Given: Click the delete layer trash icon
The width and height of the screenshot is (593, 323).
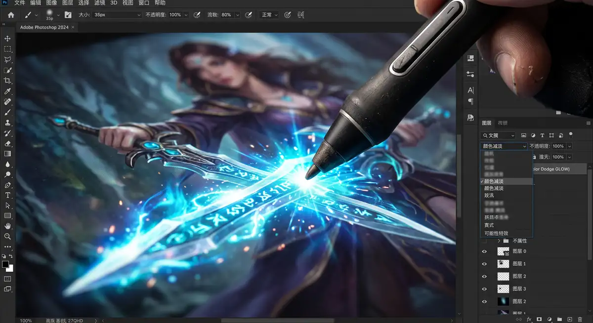Looking at the screenshot, I should pos(580,320).
